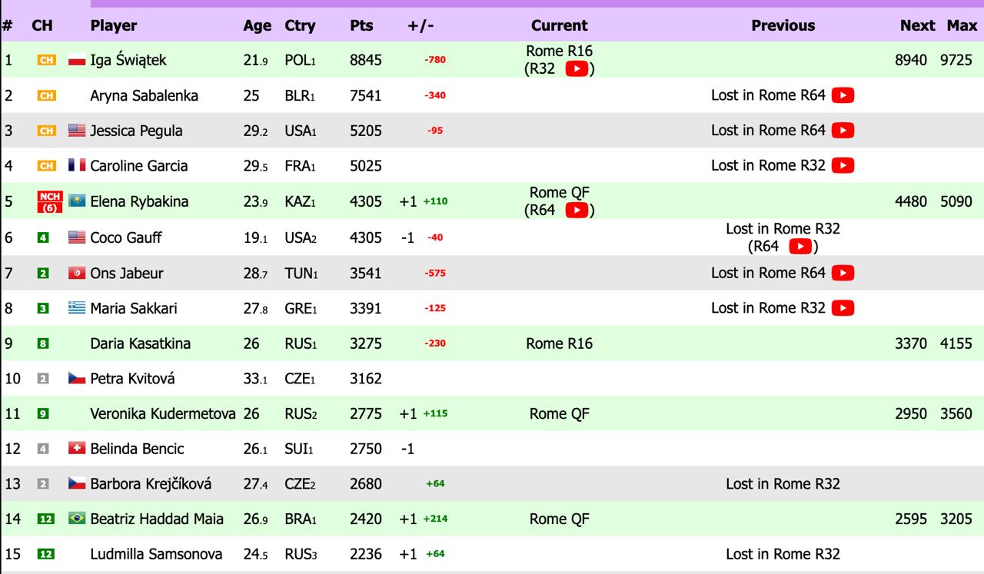Sort by the Player column header
The image size is (984, 574).
click(114, 25)
